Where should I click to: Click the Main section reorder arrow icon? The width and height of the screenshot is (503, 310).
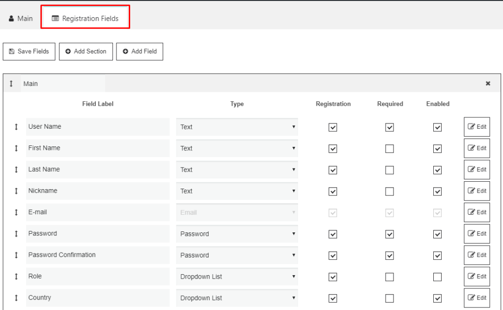click(11, 84)
